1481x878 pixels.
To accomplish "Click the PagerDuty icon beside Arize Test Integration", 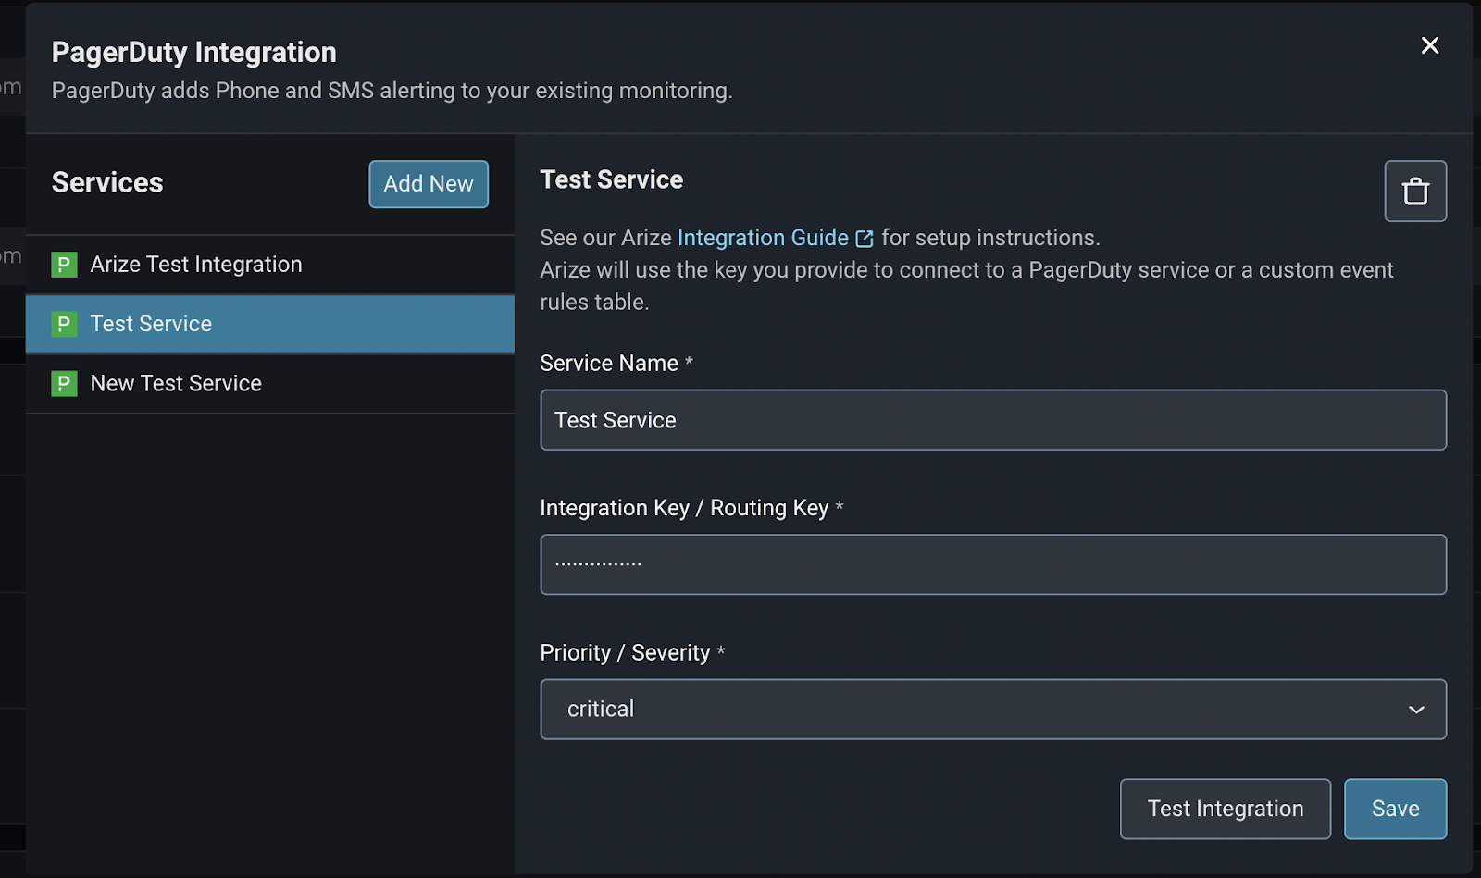I will pyautogui.click(x=64, y=265).
